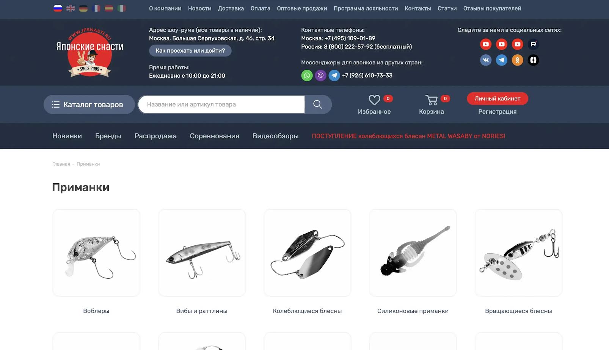609x350 pixels.
Task: Follow the METAL WASABY arrival announcement link
Action: coord(408,136)
